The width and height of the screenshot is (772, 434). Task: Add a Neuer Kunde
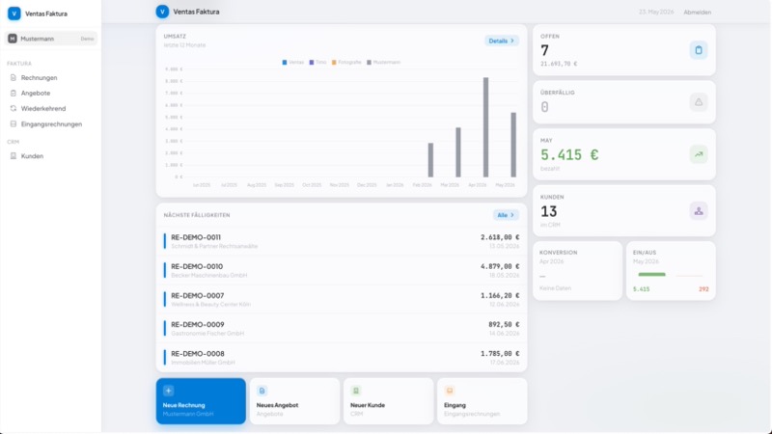pos(388,401)
